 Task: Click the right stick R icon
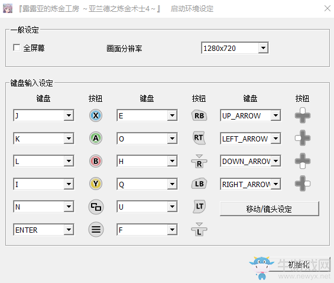tap(199, 162)
